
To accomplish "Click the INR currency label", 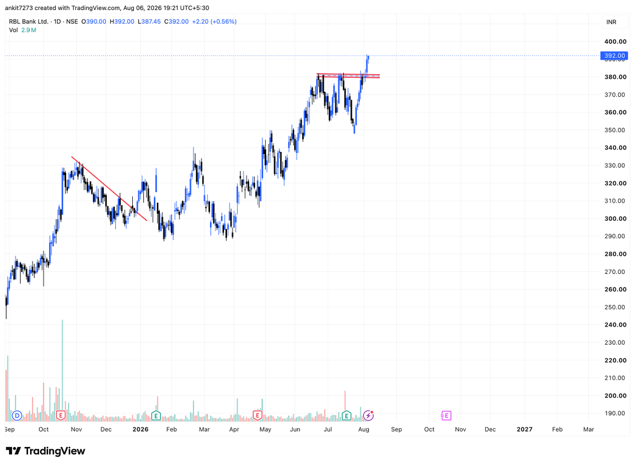I will coord(612,22).
